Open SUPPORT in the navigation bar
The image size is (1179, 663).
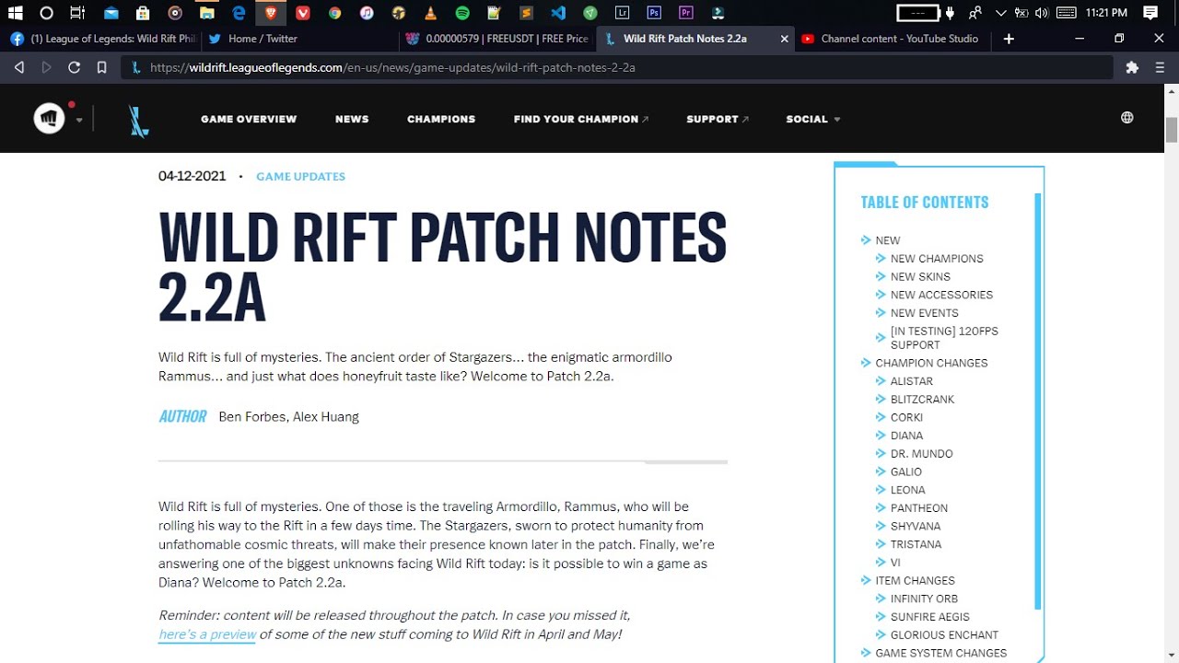coord(718,119)
